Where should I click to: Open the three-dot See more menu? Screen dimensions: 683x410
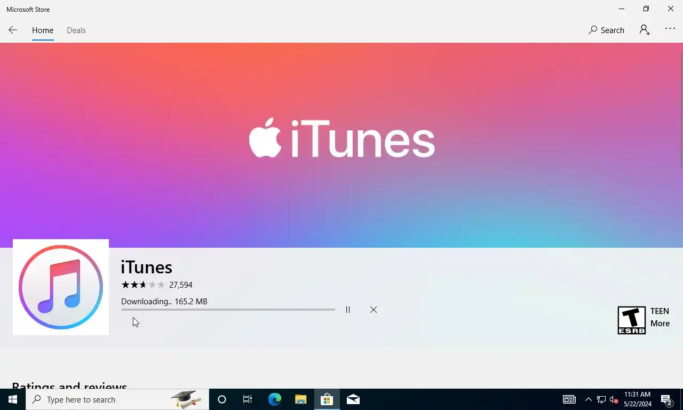coord(670,29)
